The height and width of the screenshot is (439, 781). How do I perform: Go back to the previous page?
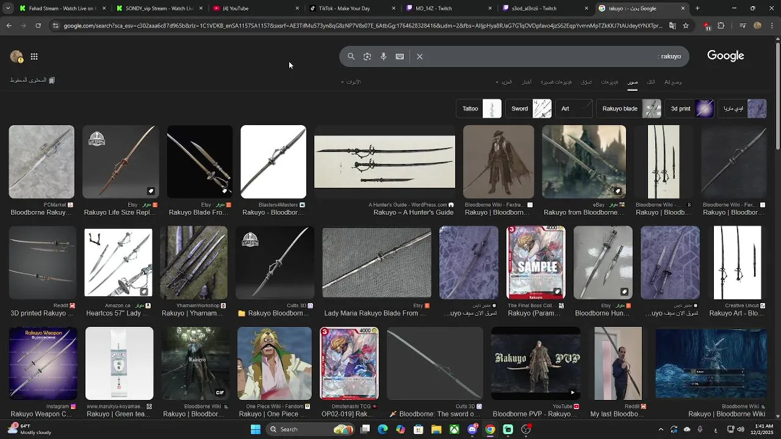pos(9,26)
